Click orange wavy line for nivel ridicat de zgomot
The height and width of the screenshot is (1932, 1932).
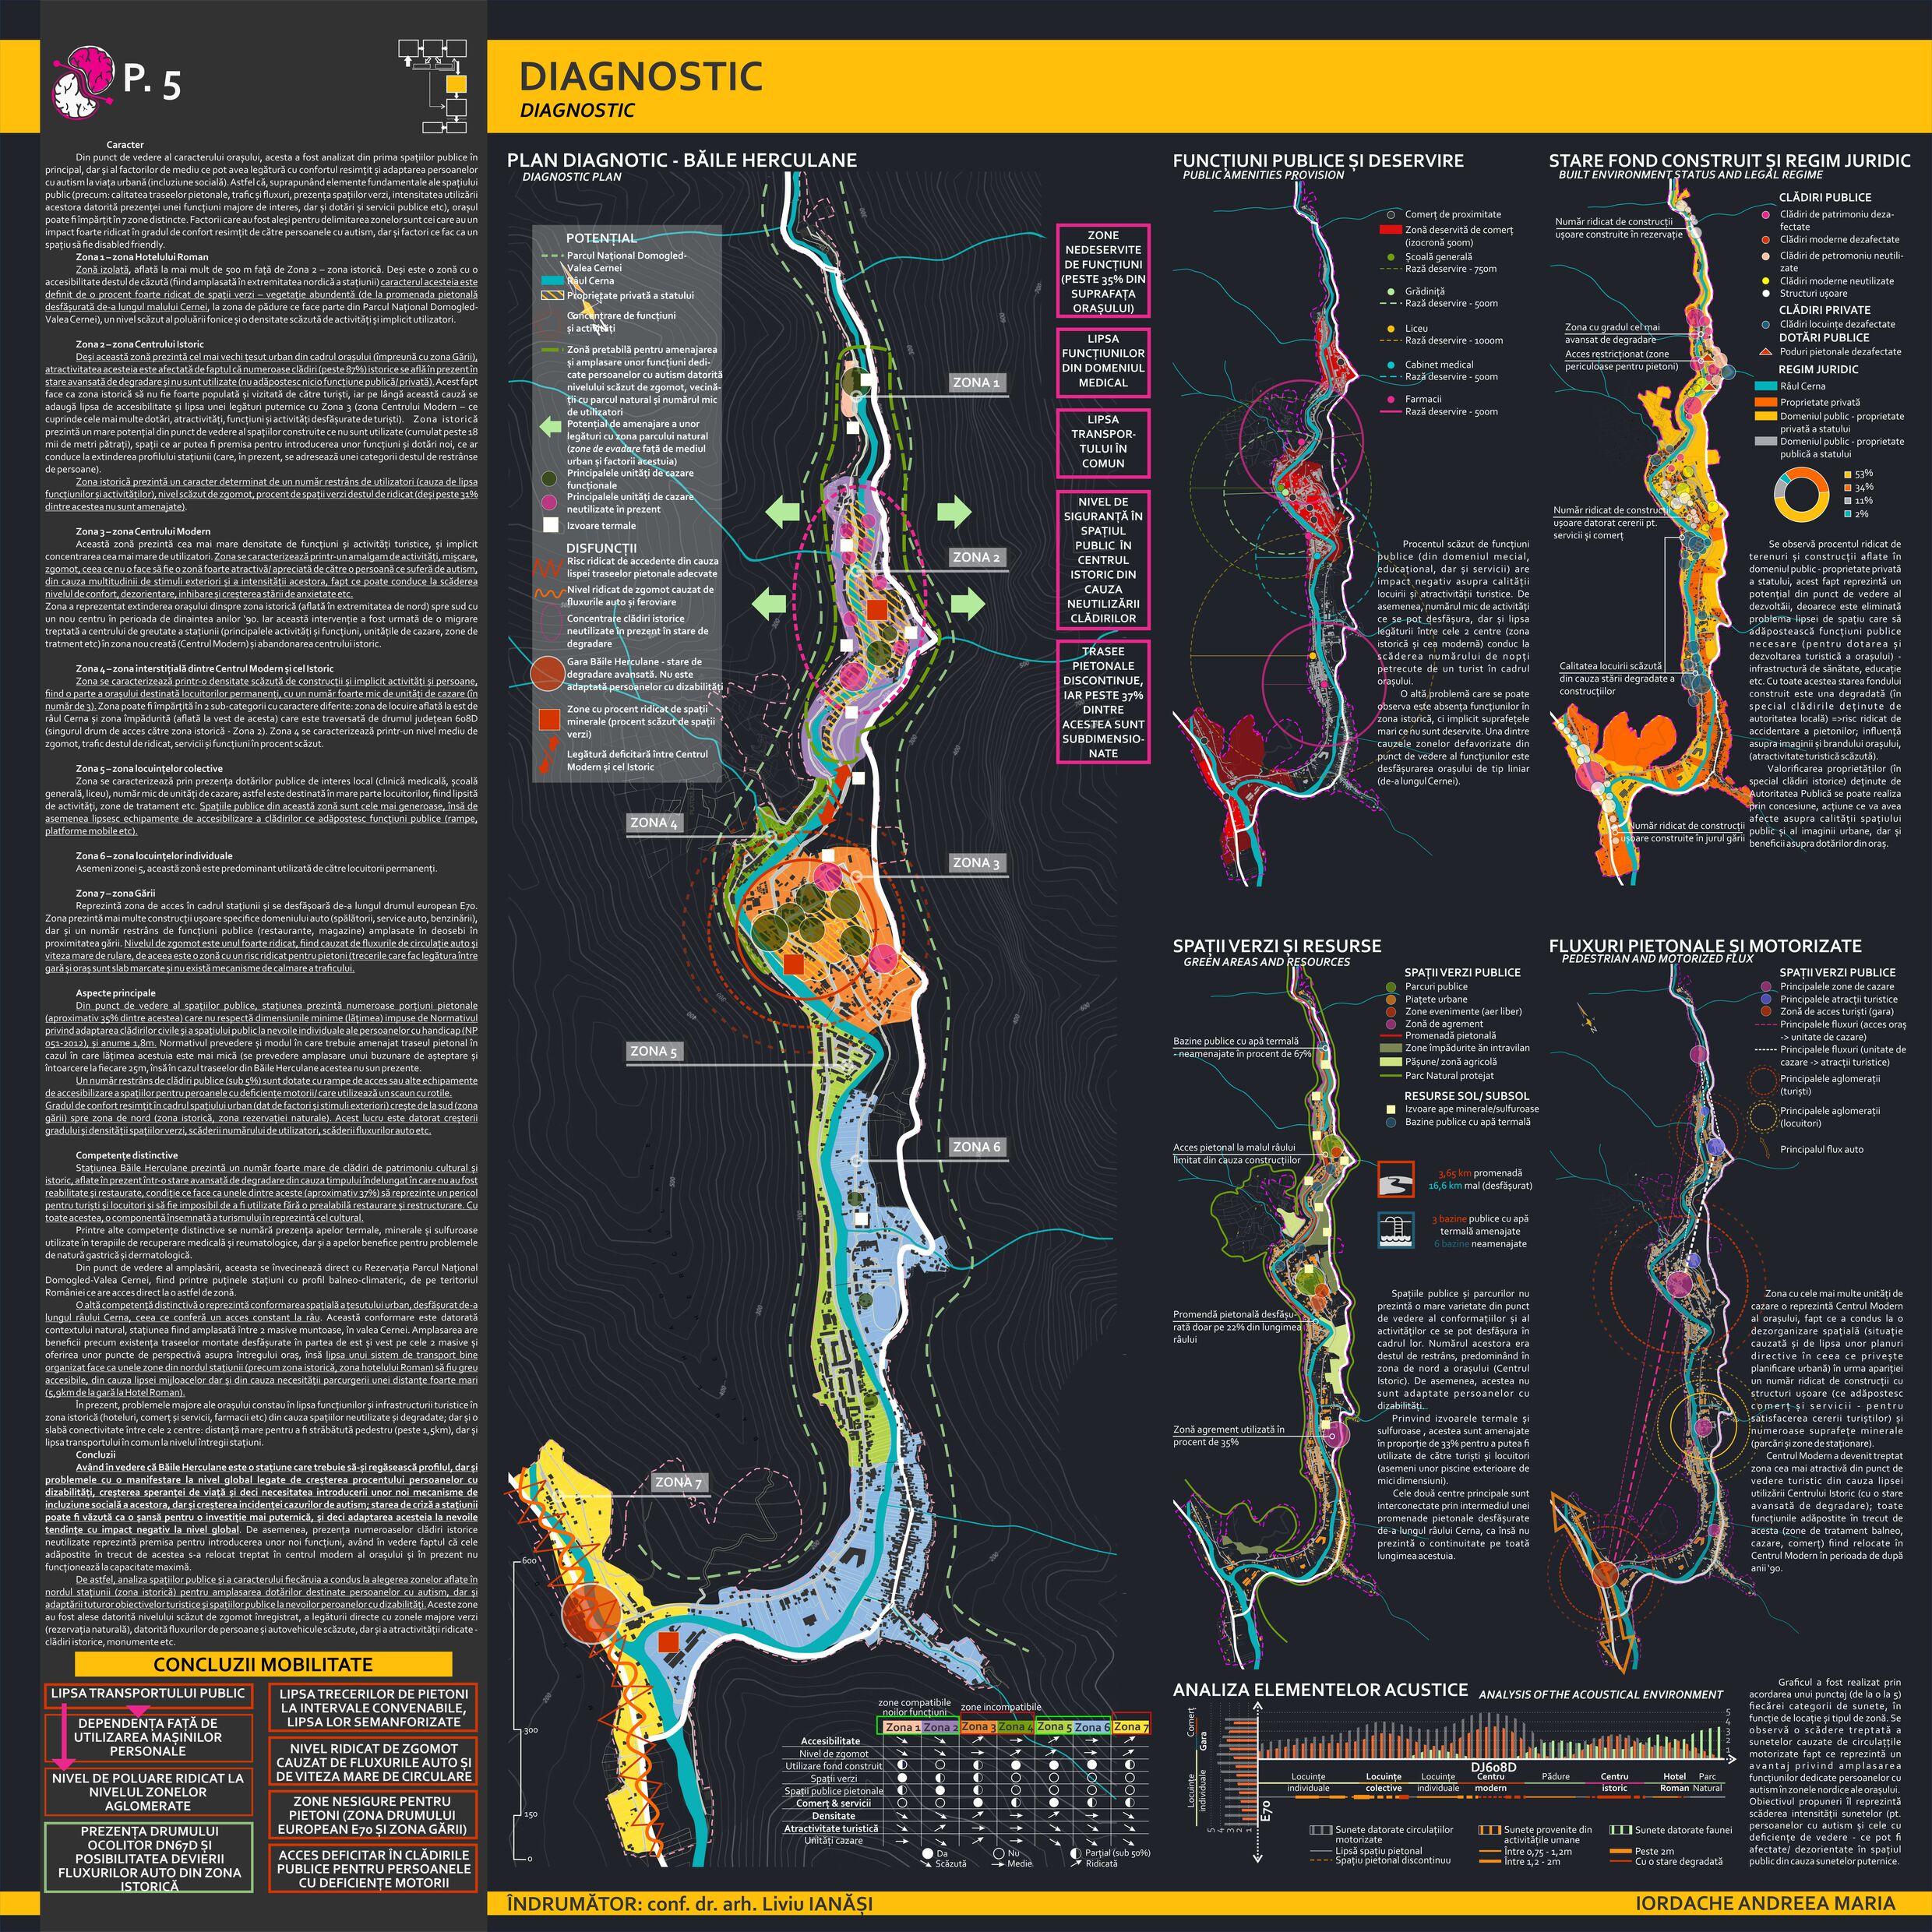click(x=550, y=593)
